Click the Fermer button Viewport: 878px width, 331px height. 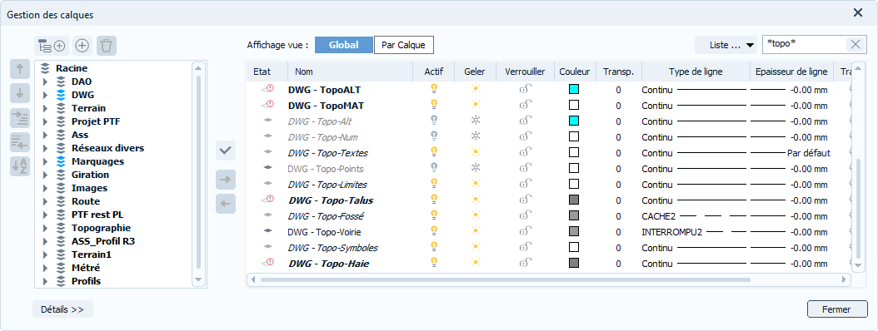[x=837, y=309]
